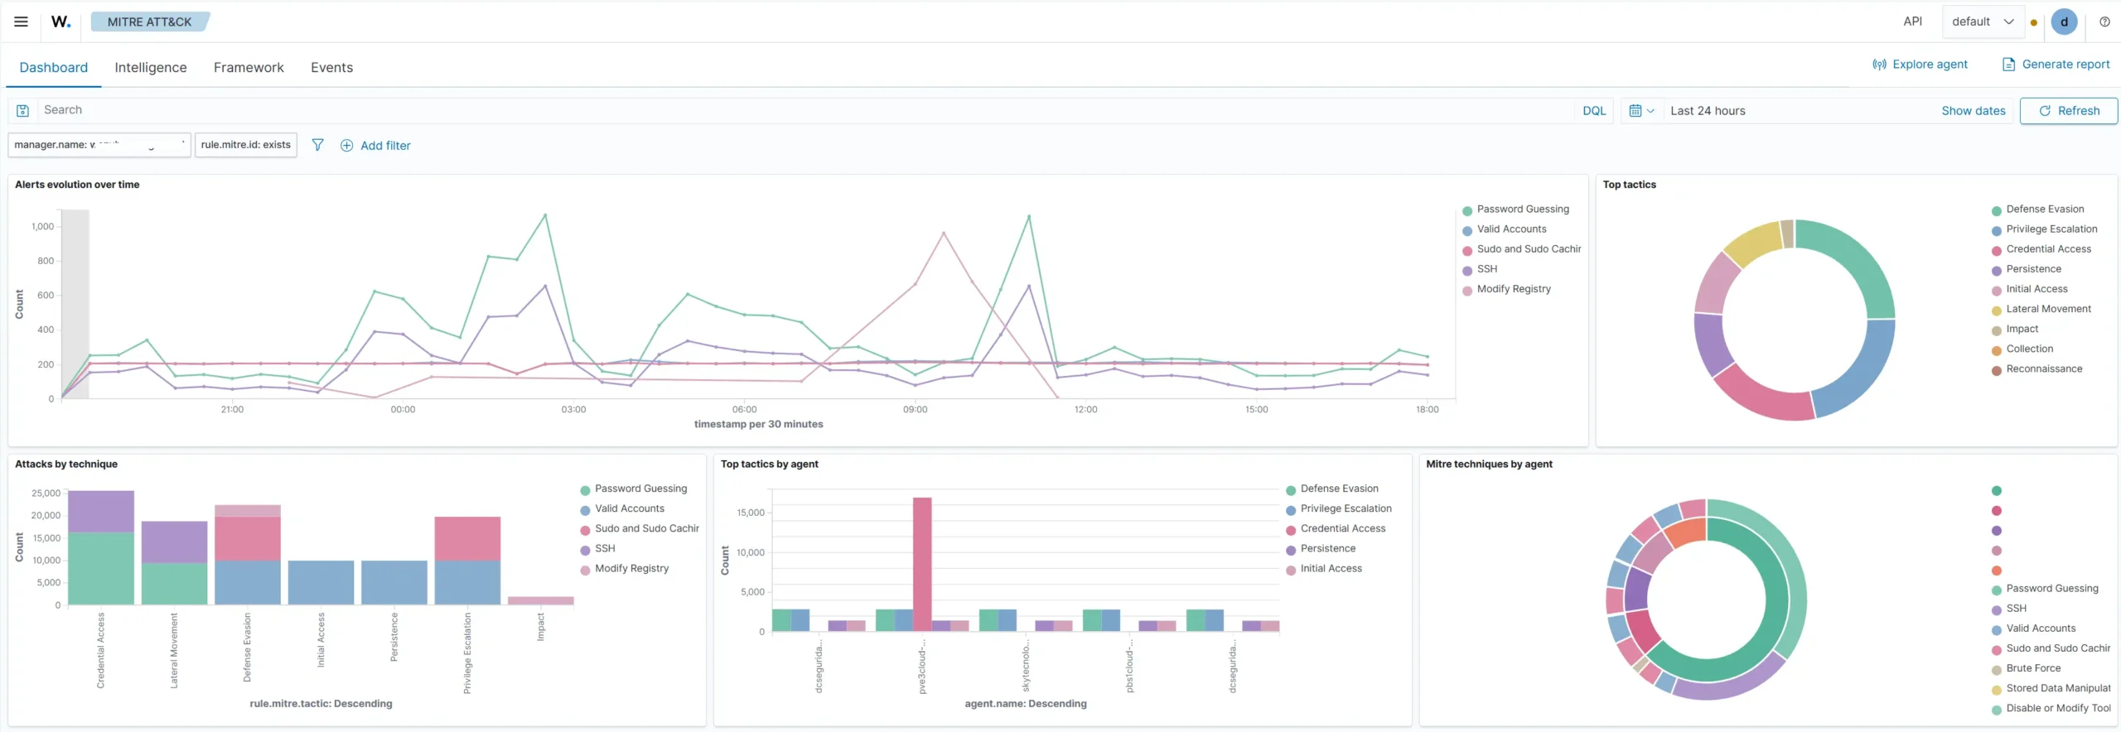
Task: Open the help question mark icon
Action: 2104,22
